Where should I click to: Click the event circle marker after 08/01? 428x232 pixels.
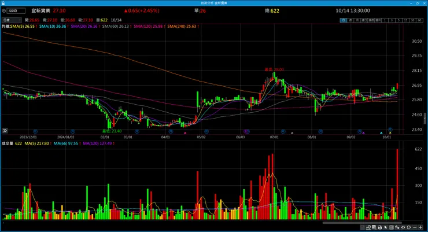(x=321, y=131)
